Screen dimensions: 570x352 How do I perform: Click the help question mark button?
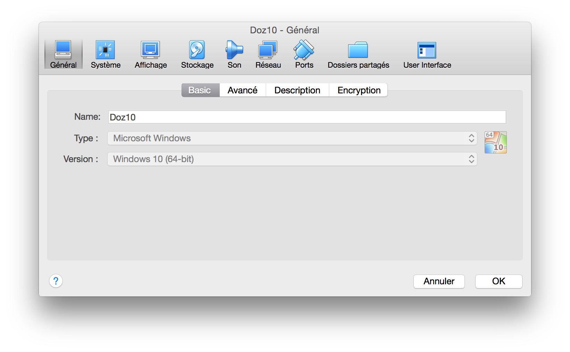[56, 281]
